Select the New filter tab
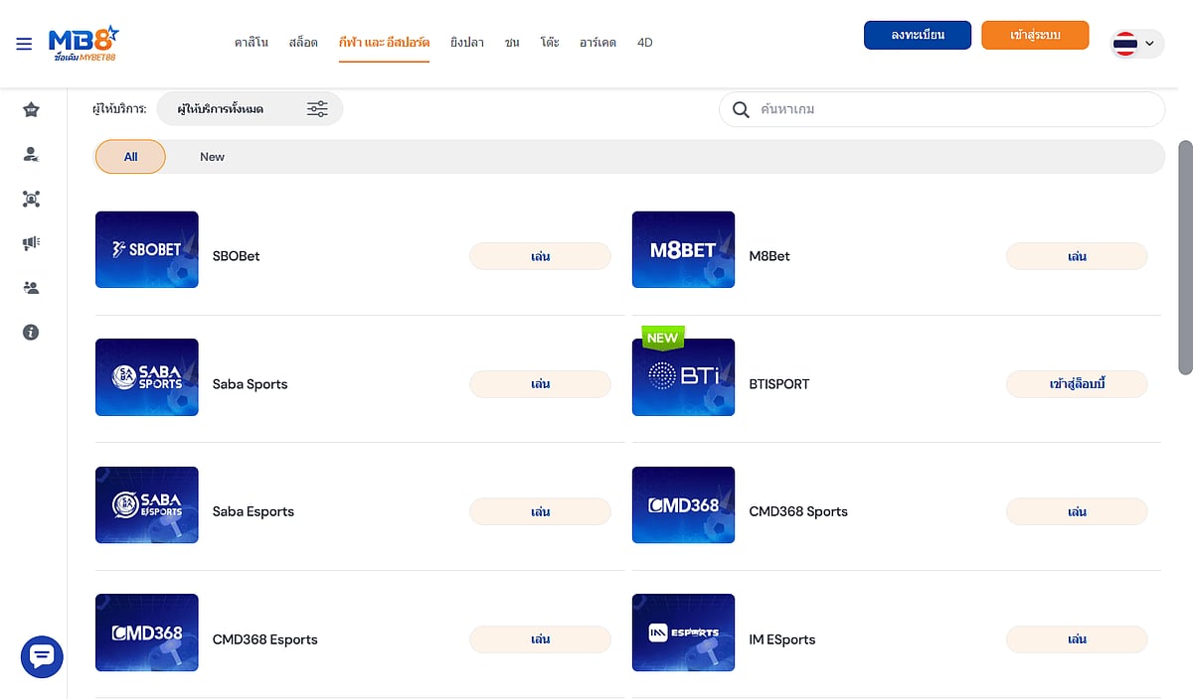 (212, 157)
